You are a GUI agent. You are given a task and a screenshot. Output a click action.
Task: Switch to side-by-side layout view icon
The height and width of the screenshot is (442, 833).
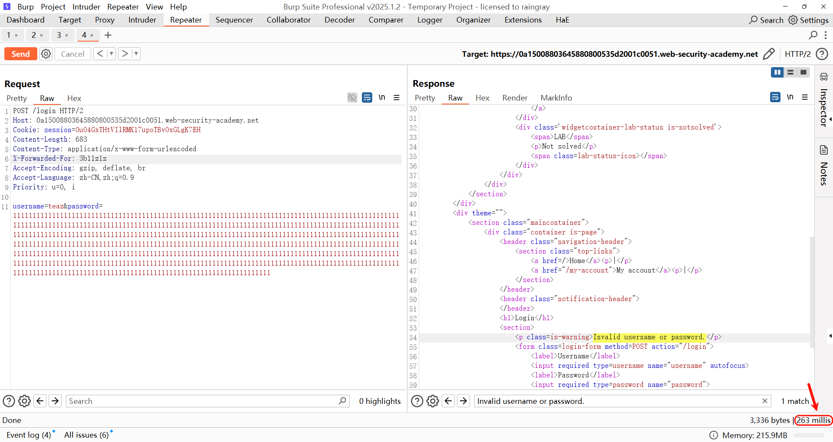[777, 72]
